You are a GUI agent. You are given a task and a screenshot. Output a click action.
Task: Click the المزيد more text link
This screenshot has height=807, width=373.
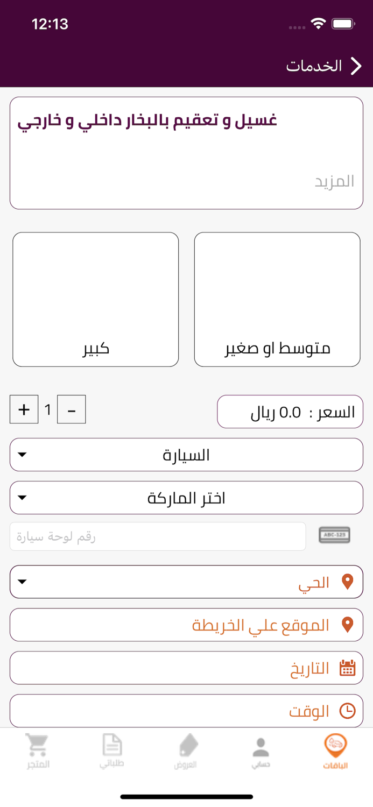(x=335, y=181)
